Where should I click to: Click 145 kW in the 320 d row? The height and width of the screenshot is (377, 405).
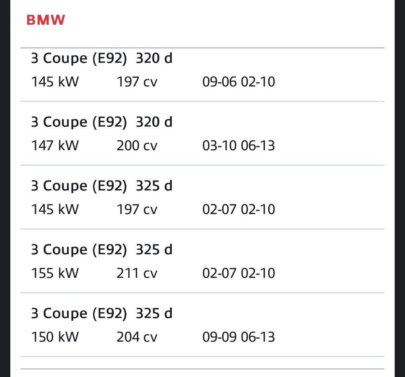pyautogui.click(x=55, y=82)
